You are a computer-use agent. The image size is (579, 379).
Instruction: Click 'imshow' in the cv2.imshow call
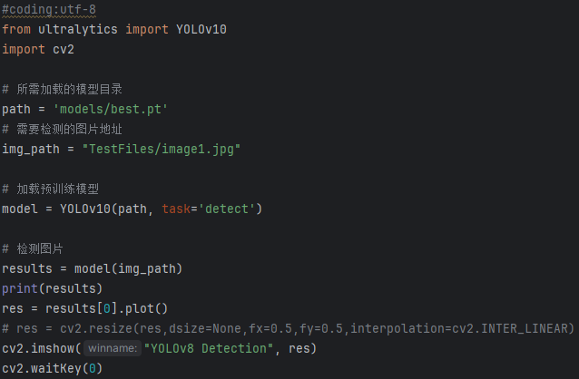point(53,348)
